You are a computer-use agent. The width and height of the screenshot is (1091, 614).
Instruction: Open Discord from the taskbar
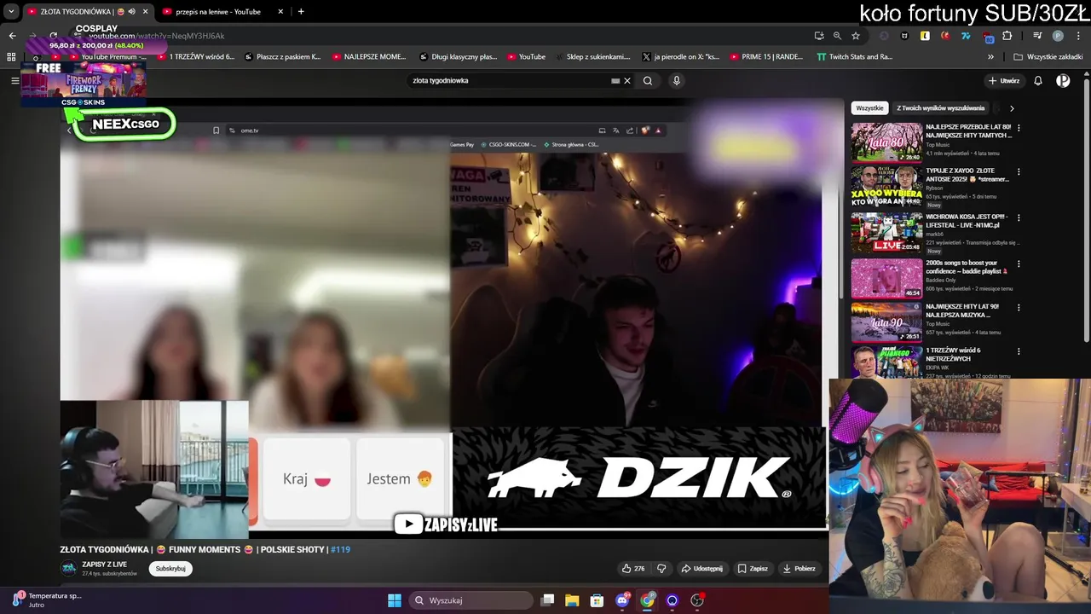pos(622,600)
